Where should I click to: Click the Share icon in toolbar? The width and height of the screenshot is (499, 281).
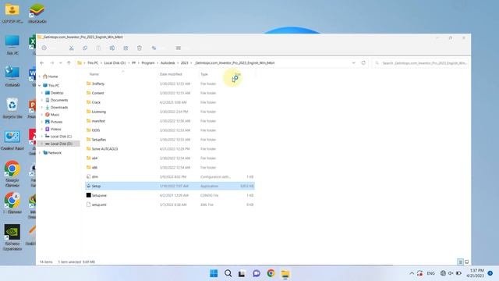click(x=126, y=48)
